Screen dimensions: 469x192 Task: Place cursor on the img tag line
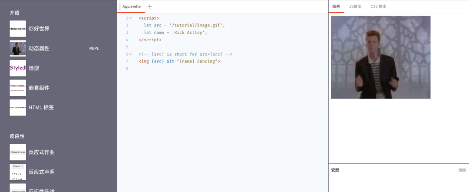pyautogui.click(x=179, y=61)
